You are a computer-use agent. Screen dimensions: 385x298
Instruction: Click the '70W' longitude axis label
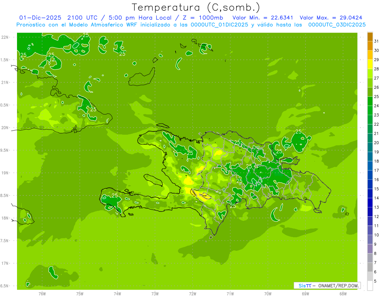tap(268, 293)
